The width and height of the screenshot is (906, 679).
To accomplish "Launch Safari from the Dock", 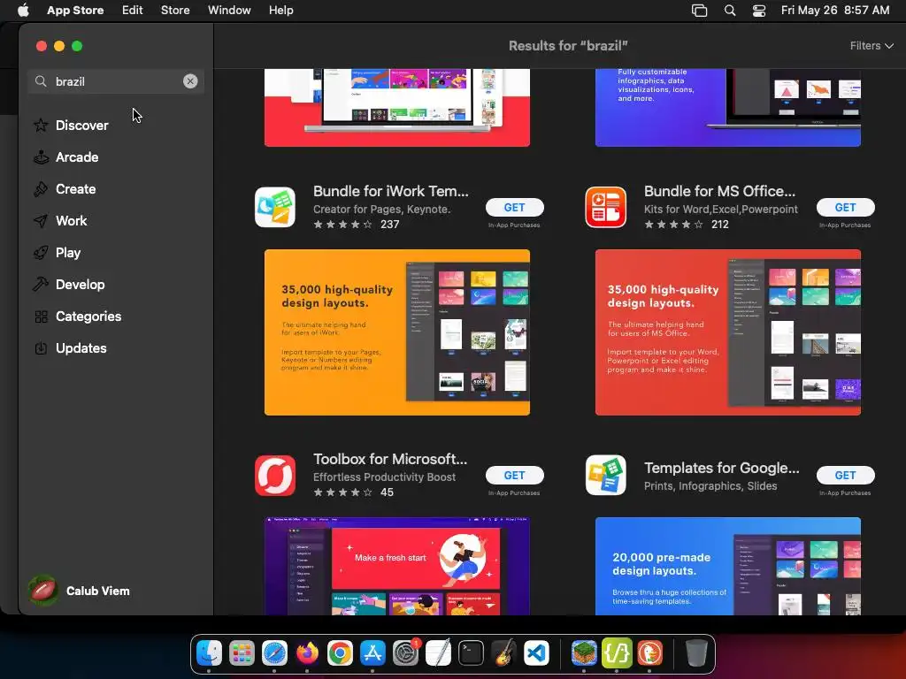I will (x=274, y=653).
